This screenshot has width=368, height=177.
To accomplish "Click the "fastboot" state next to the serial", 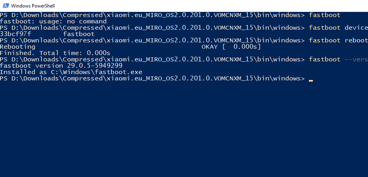I will [x=79, y=34].
